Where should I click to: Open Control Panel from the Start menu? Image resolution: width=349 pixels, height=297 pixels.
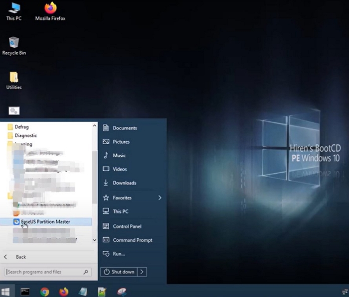coord(127,226)
